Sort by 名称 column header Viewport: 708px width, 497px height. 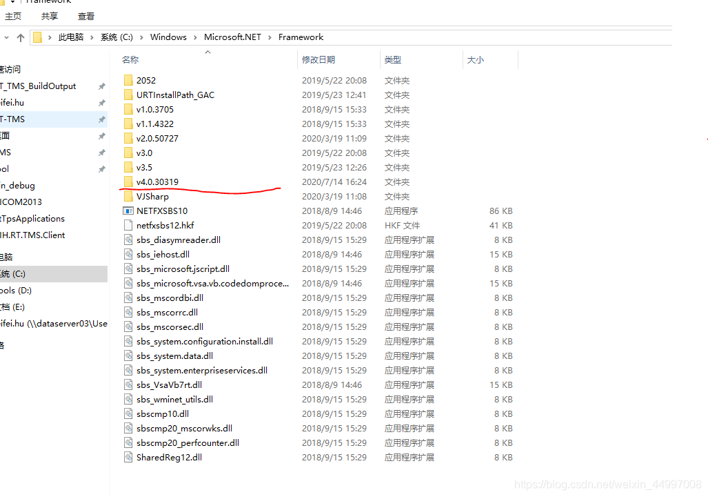[130, 59]
